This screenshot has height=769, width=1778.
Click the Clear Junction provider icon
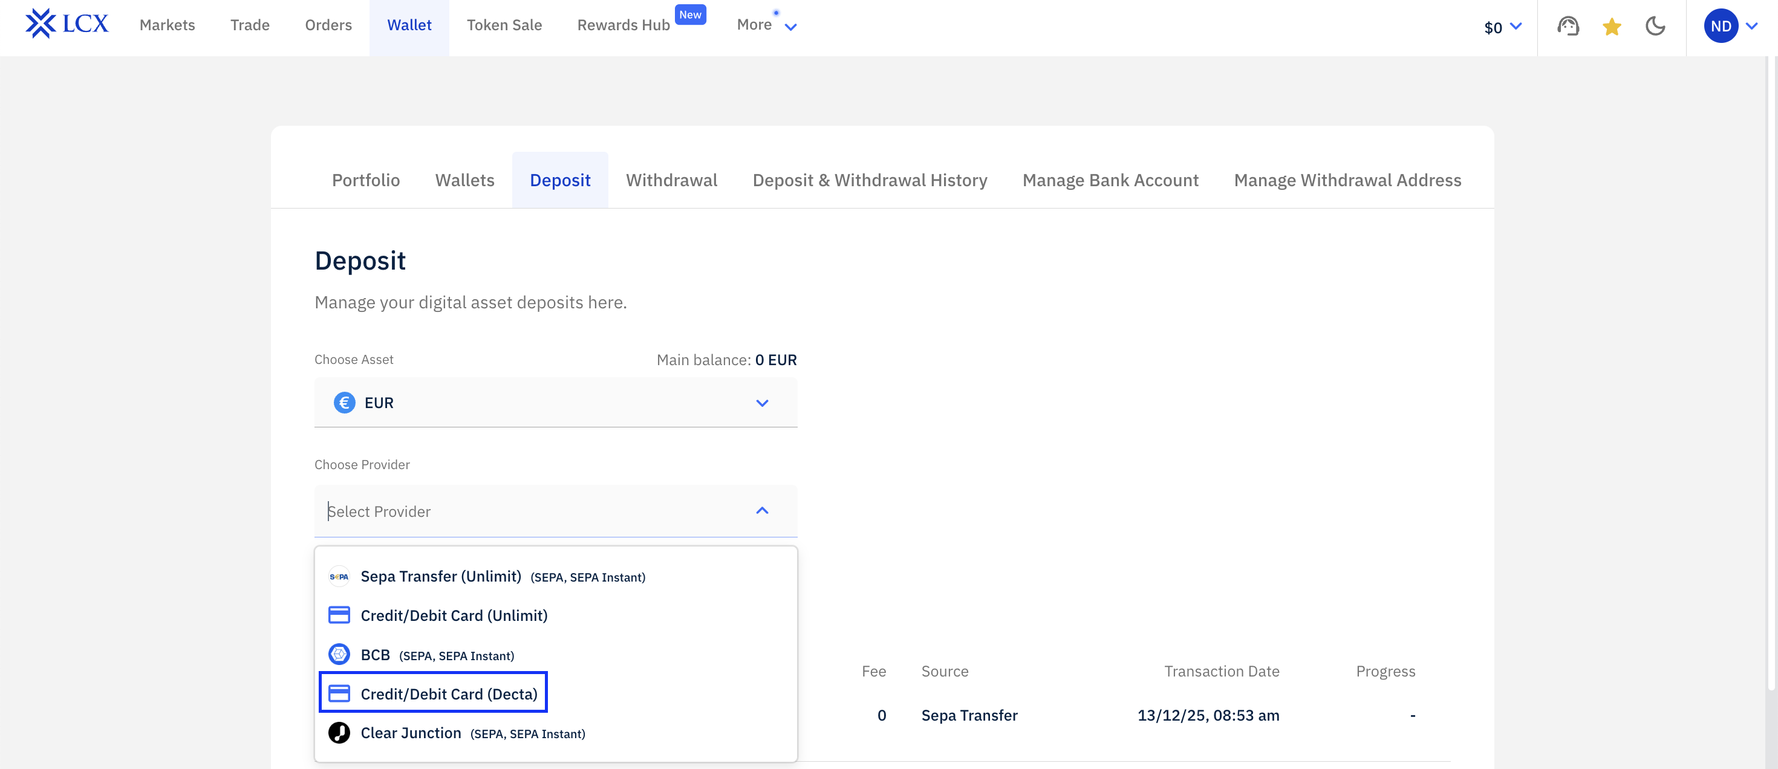[x=339, y=733]
